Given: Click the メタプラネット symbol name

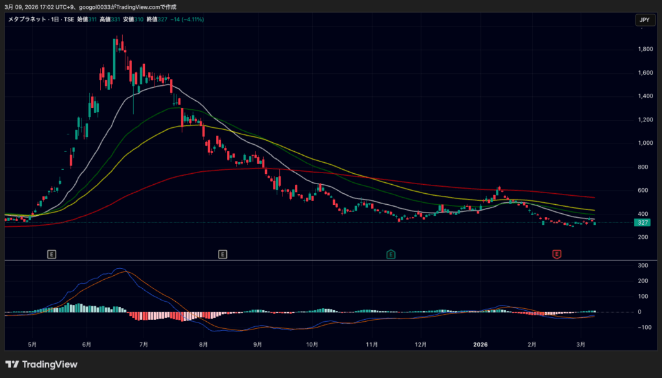Looking at the screenshot, I should click(x=28, y=20).
